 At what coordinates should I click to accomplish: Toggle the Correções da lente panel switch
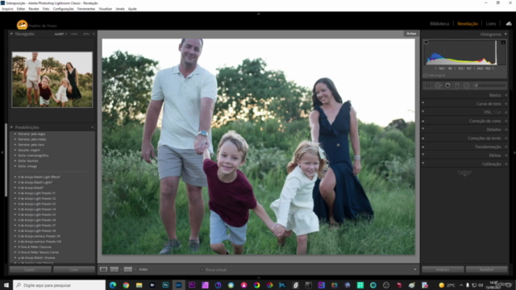click(x=422, y=138)
